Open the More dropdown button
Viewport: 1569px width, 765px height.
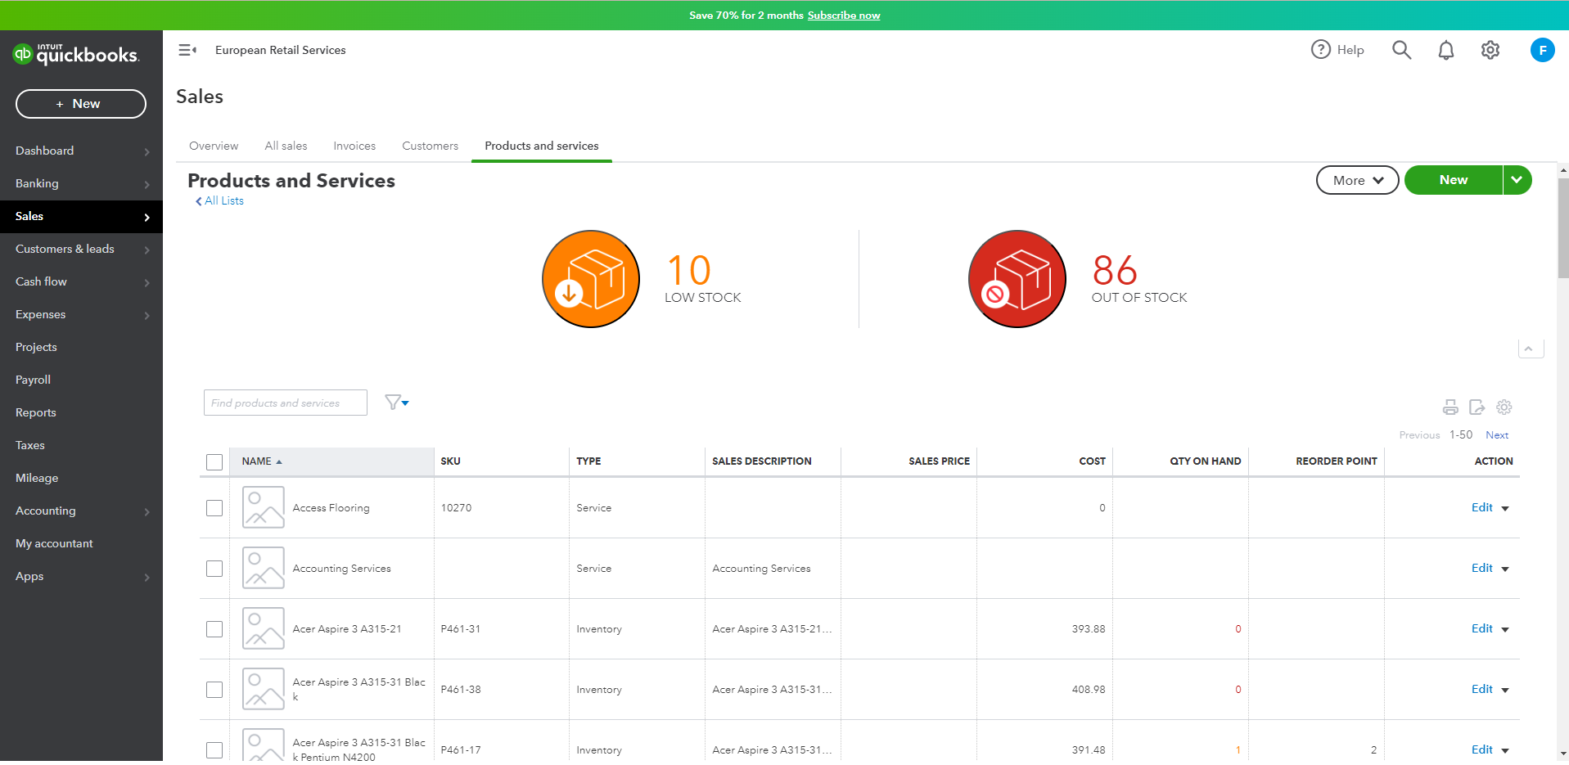click(x=1357, y=180)
